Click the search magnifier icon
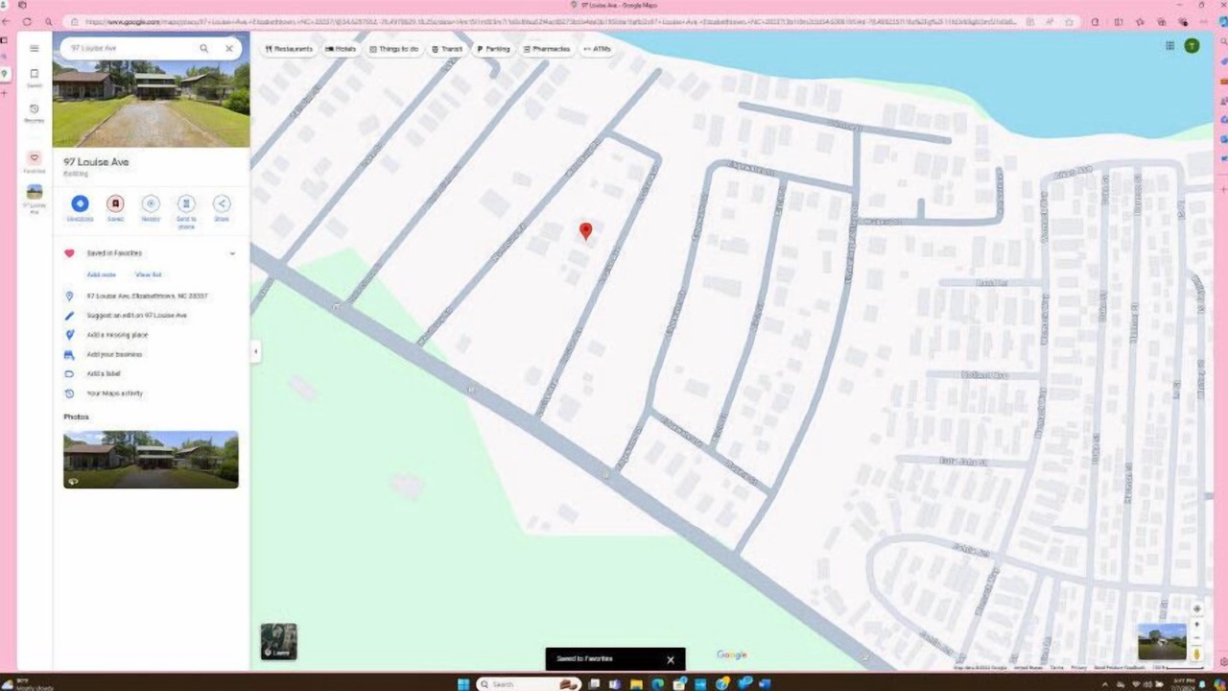 point(204,48)
